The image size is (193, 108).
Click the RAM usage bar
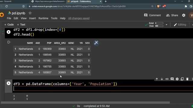159,23
